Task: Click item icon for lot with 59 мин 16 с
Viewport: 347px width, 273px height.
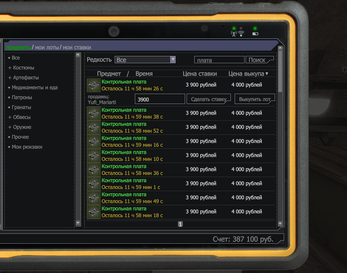Action: pos(94,142)
